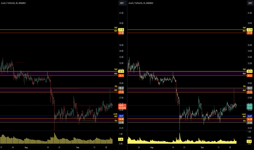Select the 24.38 orange price label on 4h chart
This screenshot has height=150, width=254.
[121, 119]
